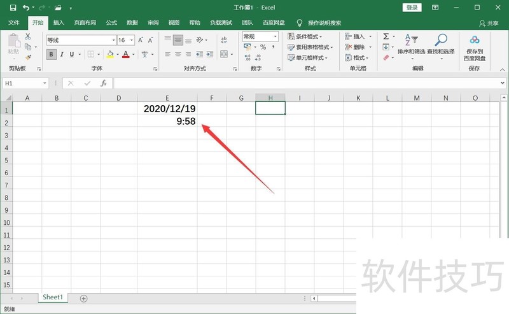509x314 pixels.
Task: Switch to the 公式 tab
Action: coord(111,23)
